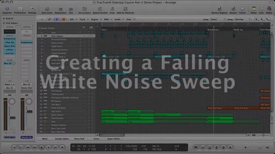
Task: Open the Compressor insert on Kick Impact strip
Action: click(9, 38)
